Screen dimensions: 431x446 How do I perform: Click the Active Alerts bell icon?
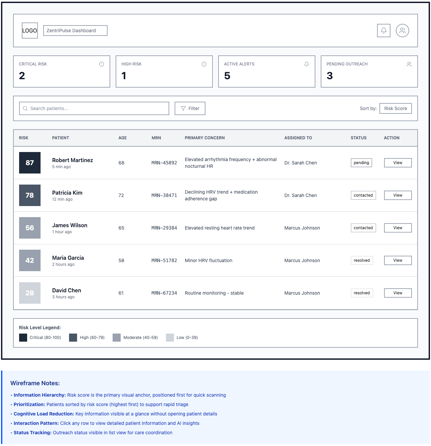pyautogui.click(x=306, y=64)
